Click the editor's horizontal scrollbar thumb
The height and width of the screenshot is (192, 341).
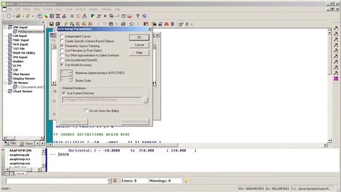pos(115,145)
